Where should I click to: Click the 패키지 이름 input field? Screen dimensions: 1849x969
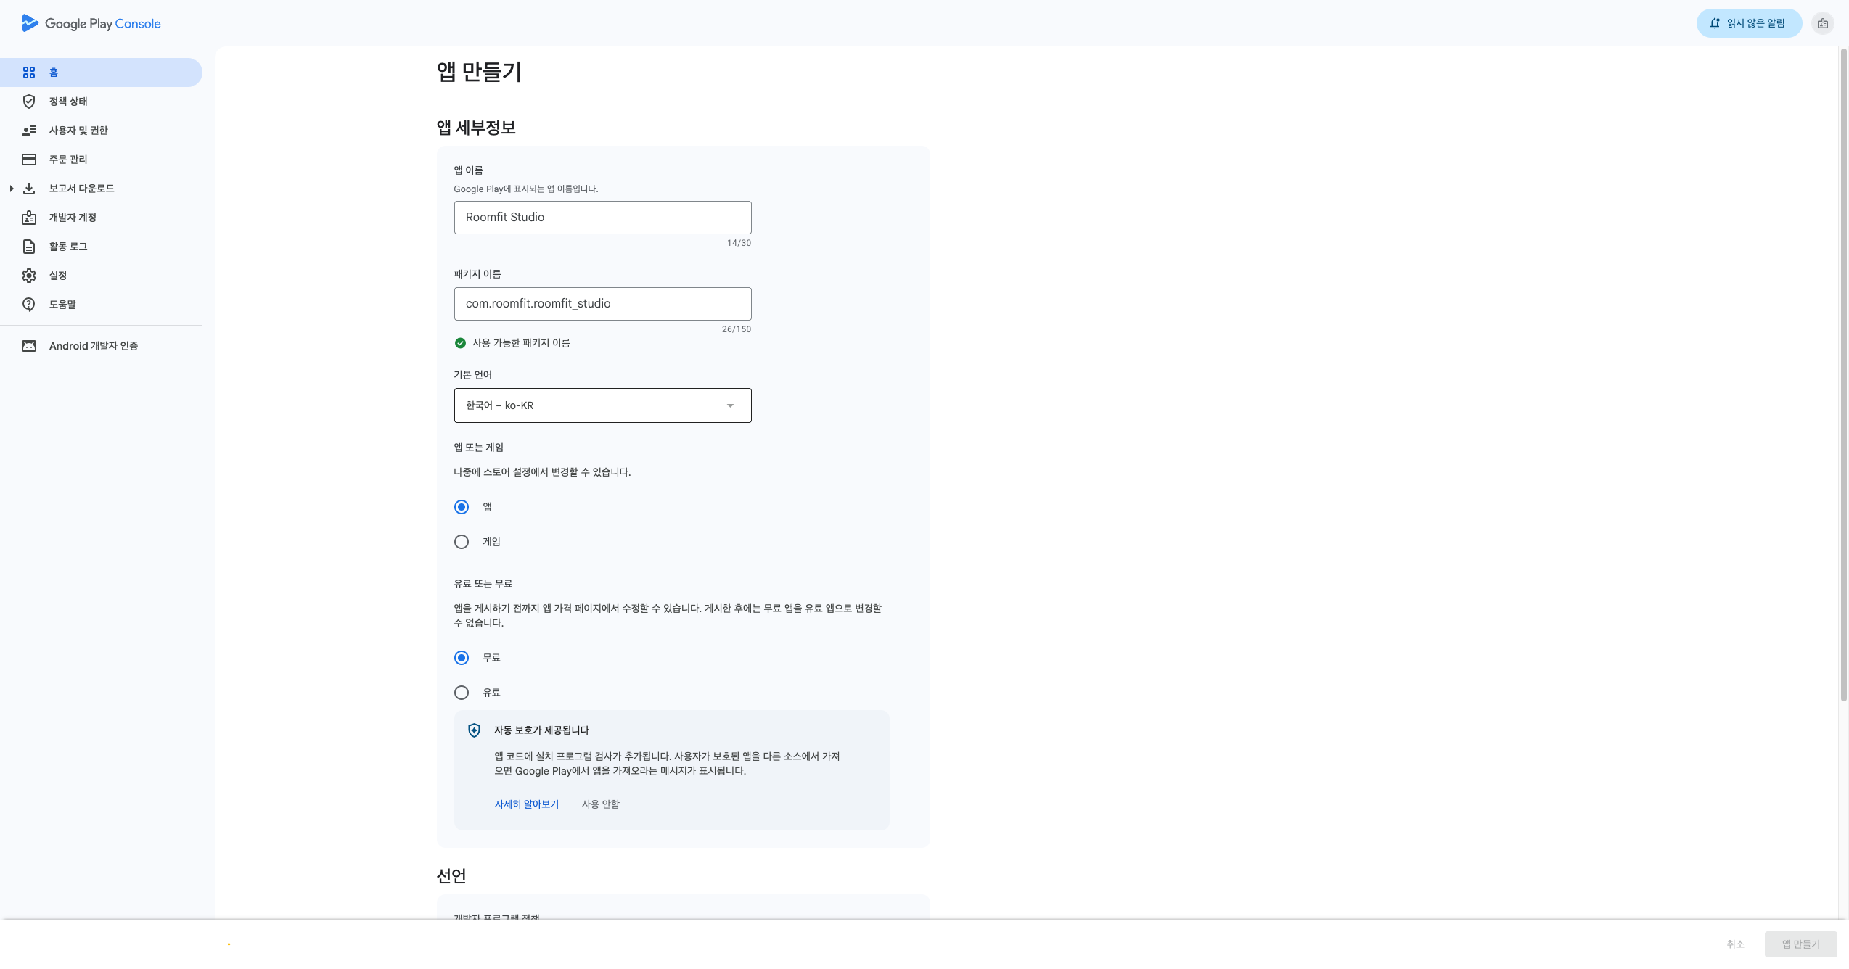pos(602,304)
